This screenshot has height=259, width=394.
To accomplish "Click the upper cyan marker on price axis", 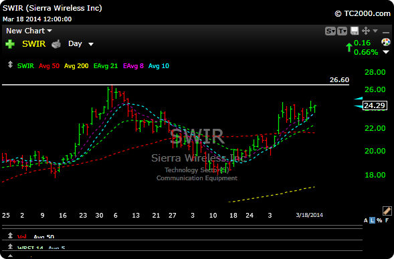I will pos(359,99).
